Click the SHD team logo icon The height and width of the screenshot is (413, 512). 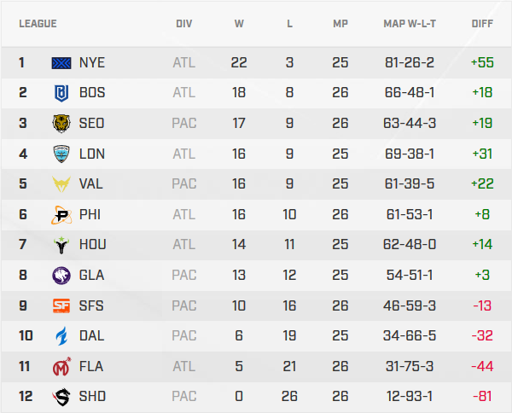tap(62, 396)
